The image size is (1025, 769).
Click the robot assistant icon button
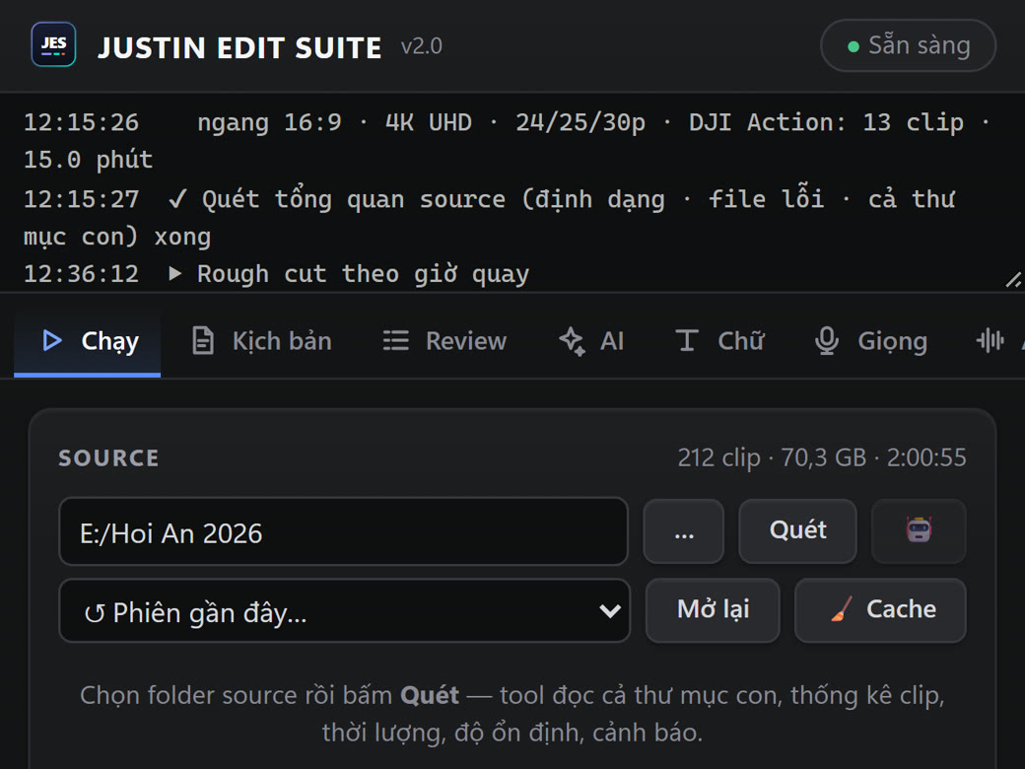pos(919,530)
